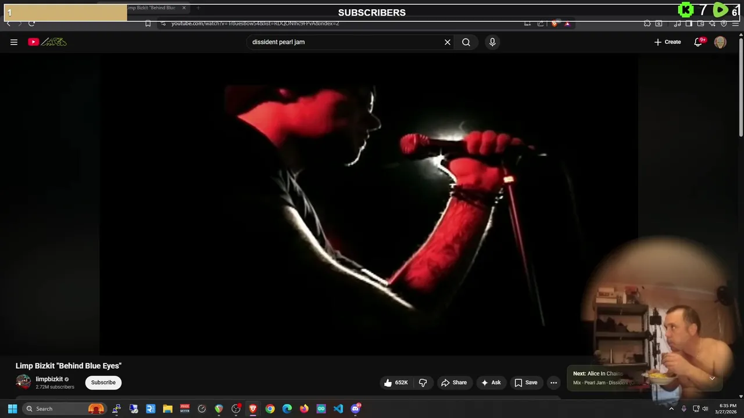The image size is (744, 418).
Task: Open the YouTube hamburger guide menu
Action: 14,42
